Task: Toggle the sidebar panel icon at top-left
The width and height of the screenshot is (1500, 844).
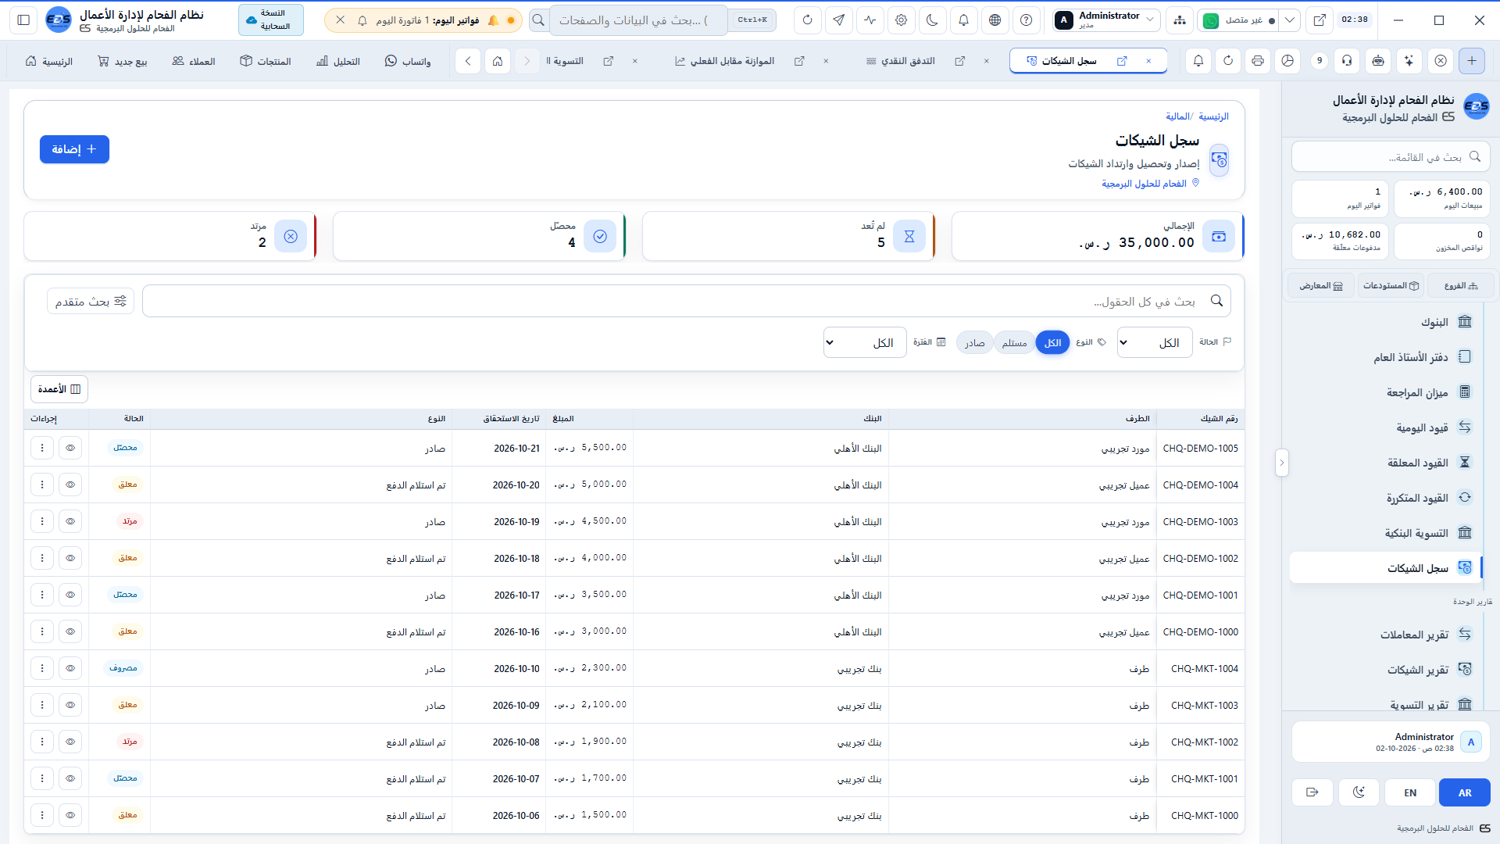Action: (23, 20)
